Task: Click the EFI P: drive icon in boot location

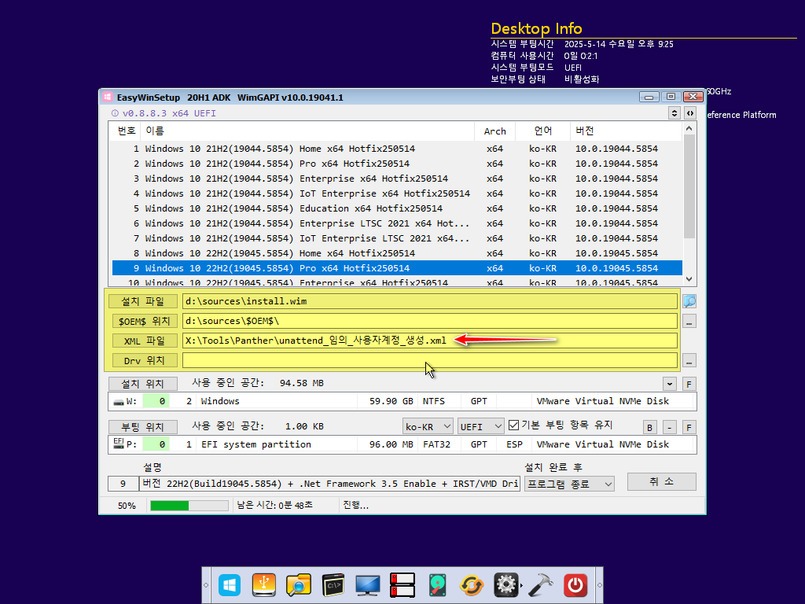Action: click(x=119, y=443)
